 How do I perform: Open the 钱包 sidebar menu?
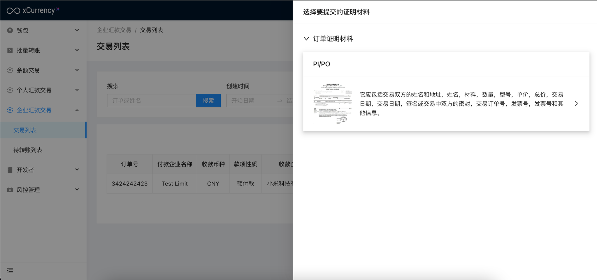coord(43,30)
